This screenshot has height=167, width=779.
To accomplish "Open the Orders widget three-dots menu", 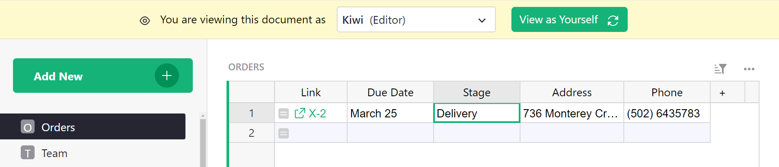I will coord(749,69).
